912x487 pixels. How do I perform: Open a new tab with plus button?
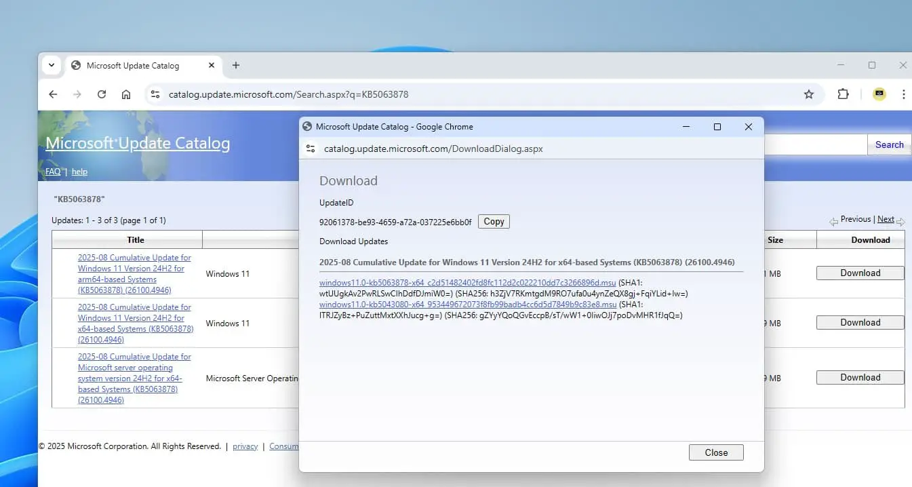236,66
